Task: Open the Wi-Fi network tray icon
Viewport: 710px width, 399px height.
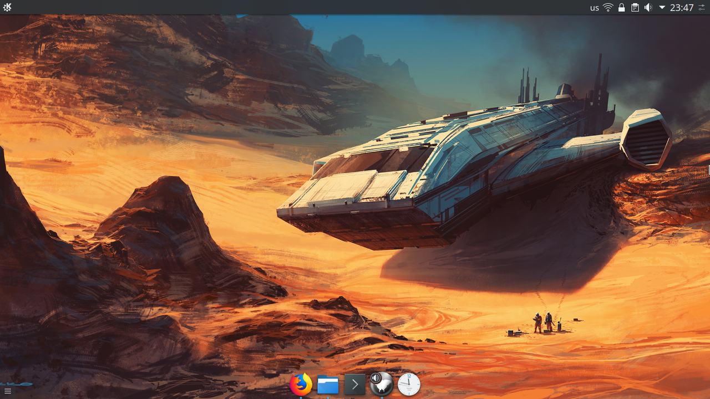Action: [x=608, y=8]
